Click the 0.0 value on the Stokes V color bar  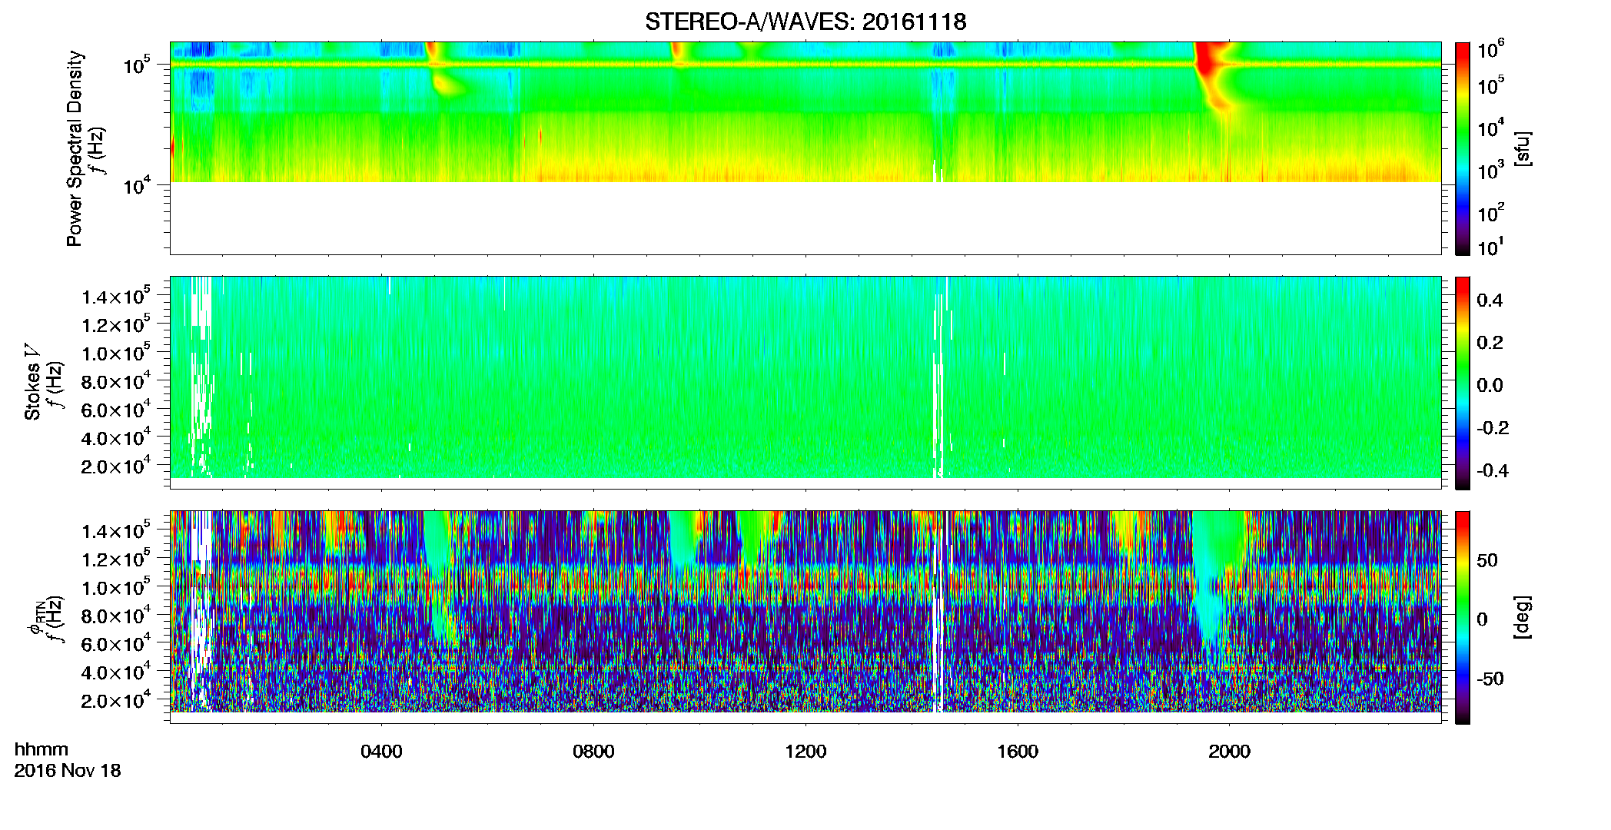(x=1490, y=386)
